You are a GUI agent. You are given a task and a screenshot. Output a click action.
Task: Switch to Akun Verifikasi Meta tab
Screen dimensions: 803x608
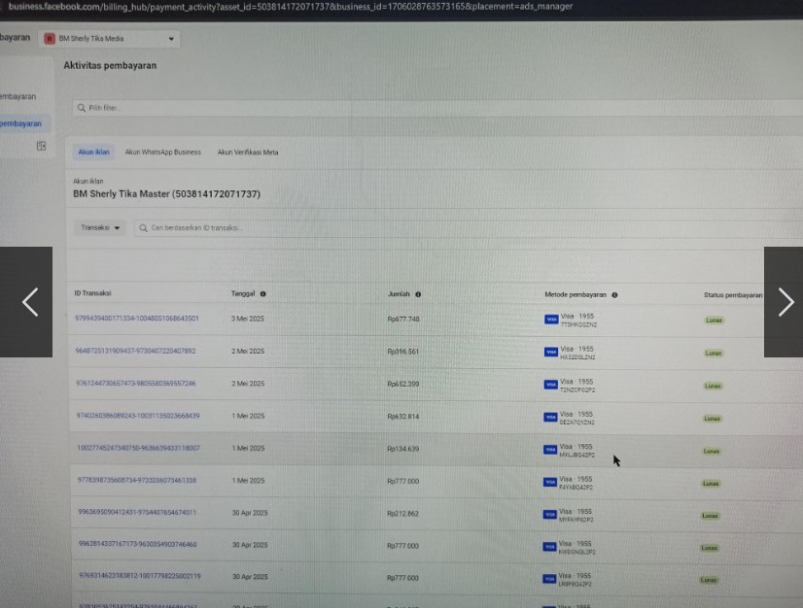[247, 152]
